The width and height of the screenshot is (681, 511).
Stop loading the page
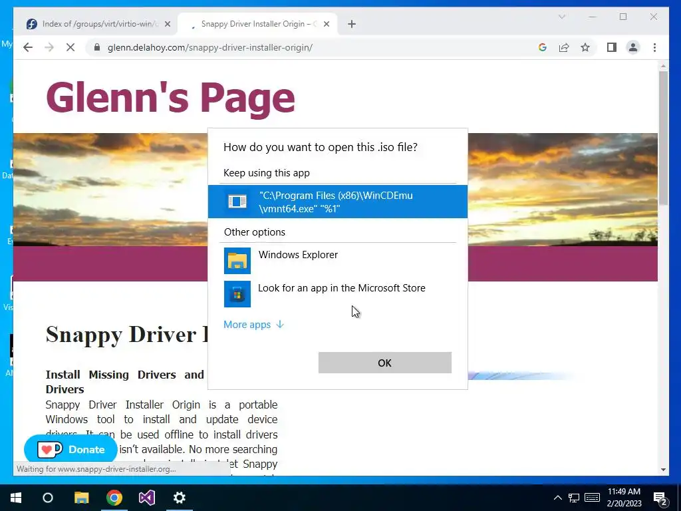[x=70, y=47]
